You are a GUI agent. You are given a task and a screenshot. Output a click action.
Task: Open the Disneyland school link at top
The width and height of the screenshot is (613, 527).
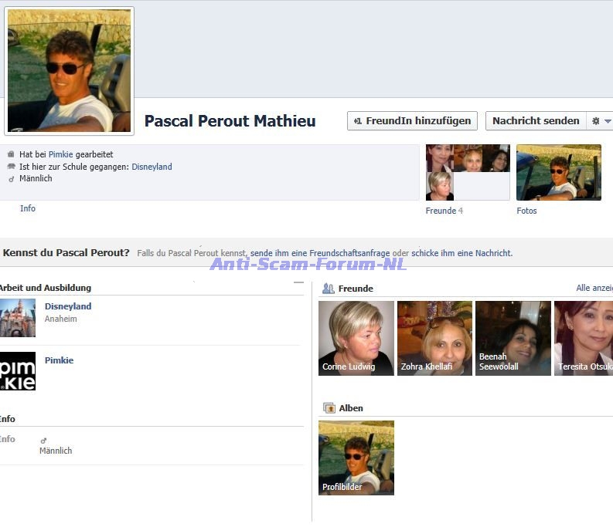[152, 167]
